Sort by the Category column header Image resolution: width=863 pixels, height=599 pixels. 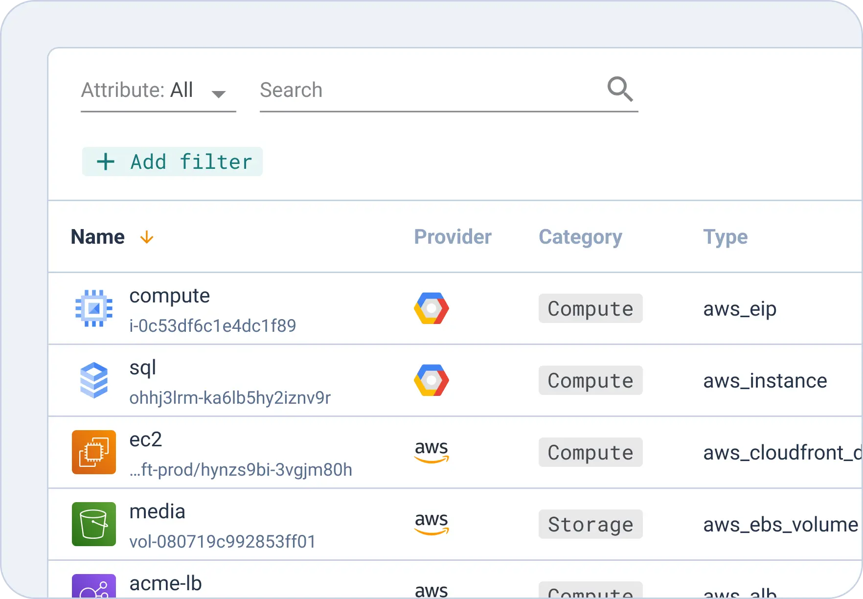pos(580,237)
